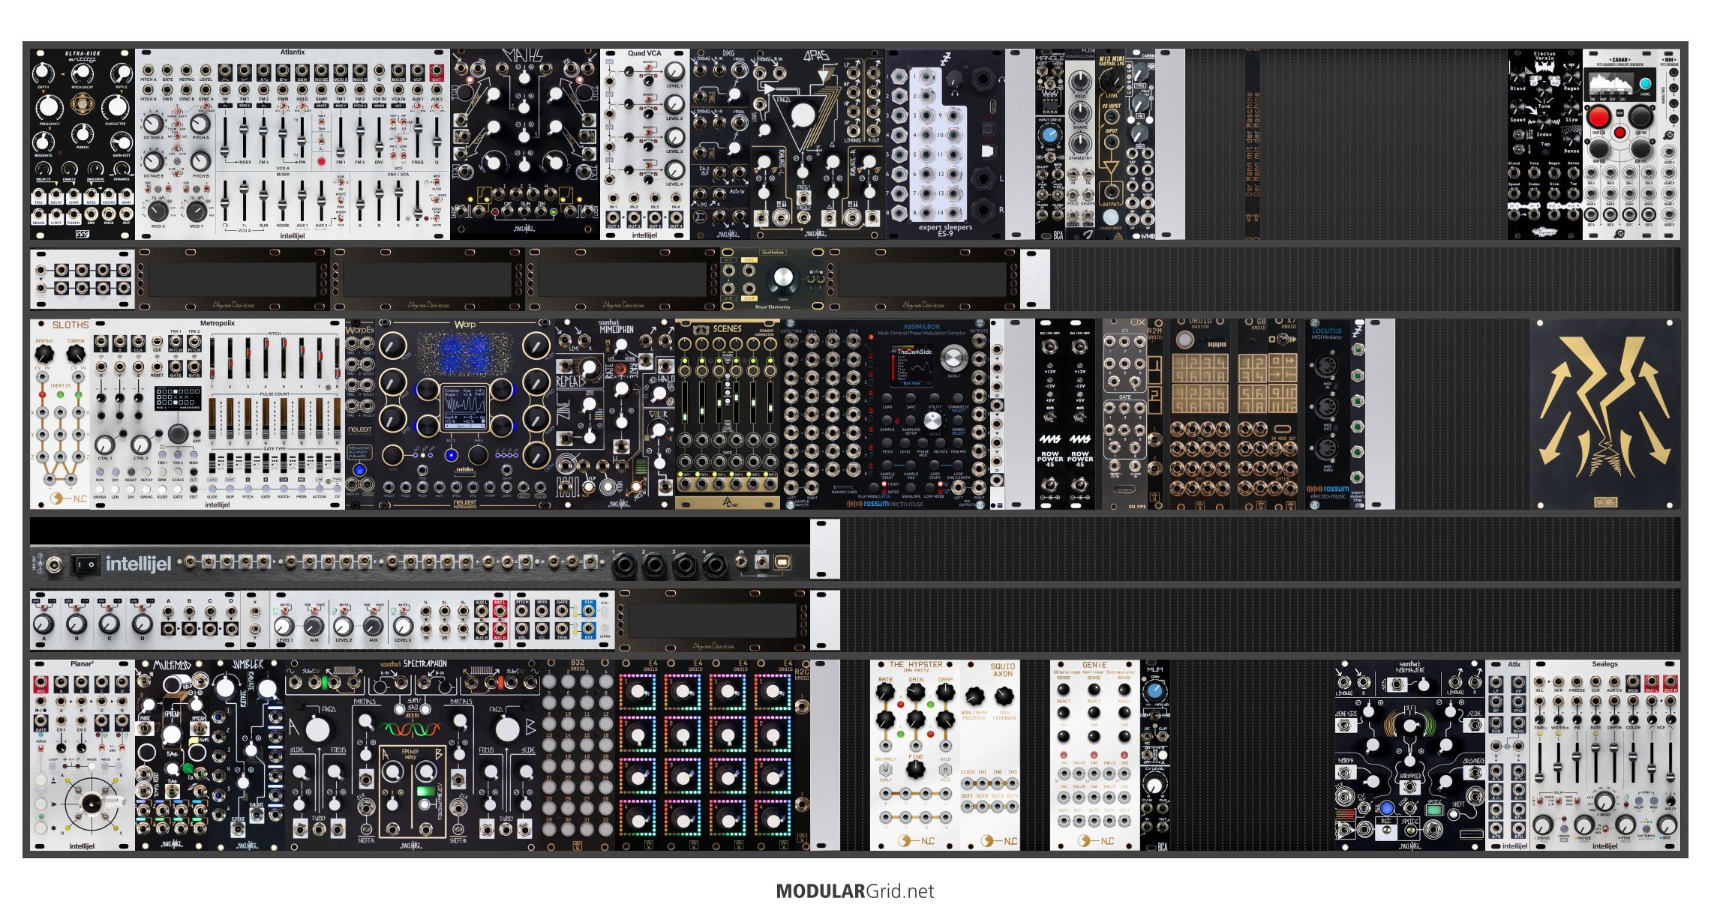This screenshot has width=1711, height=907.
Task: Select the Metropolix sequencer module
Action: [x=218, y=414]
